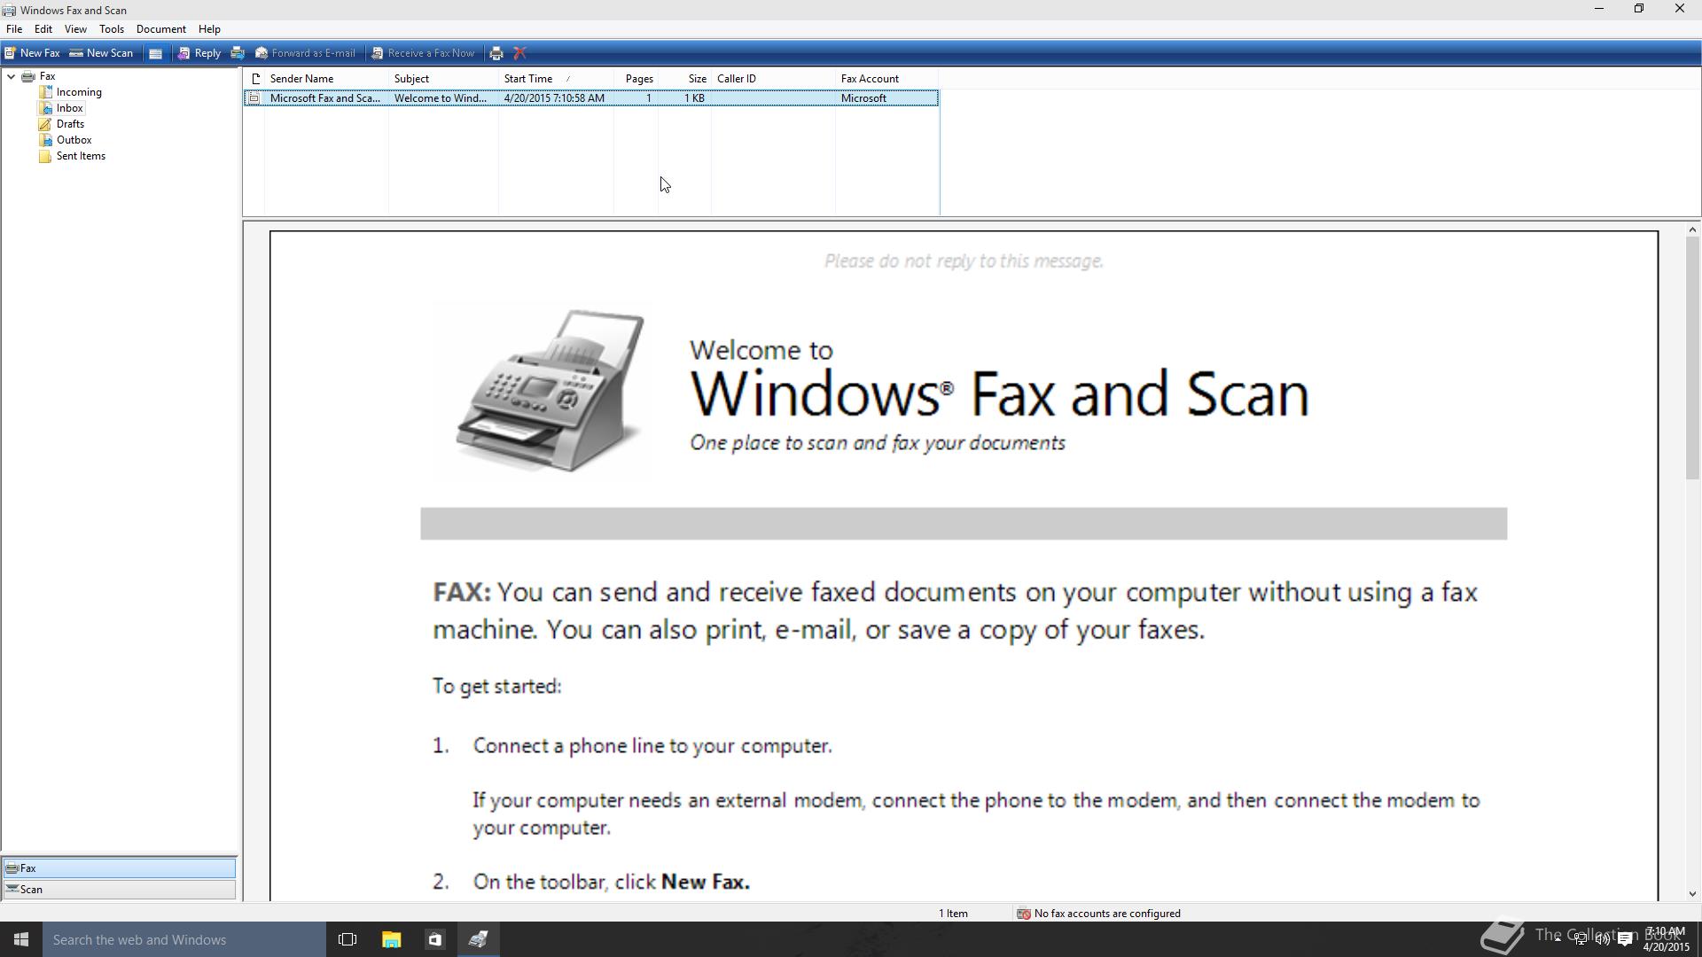Switch to the Scan view at bottom

(x=119, y=890)
